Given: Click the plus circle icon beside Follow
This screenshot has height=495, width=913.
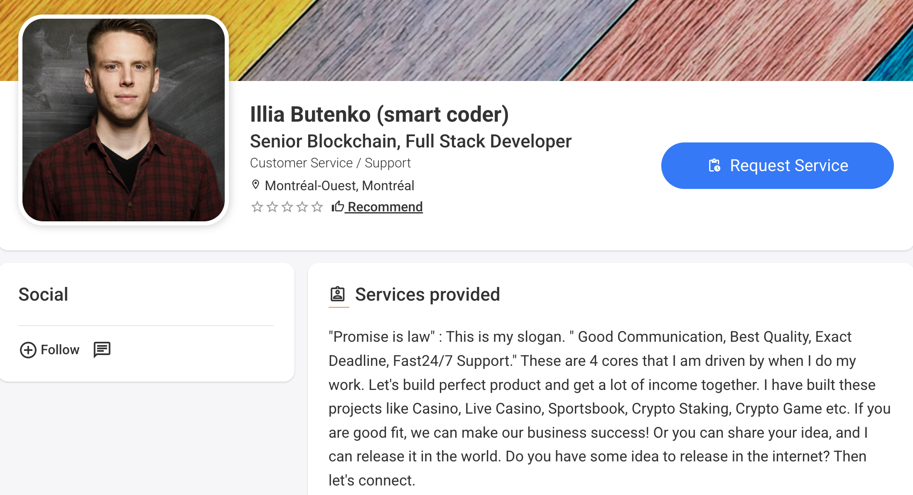Looking at the screenshot, I should (28, 350).
